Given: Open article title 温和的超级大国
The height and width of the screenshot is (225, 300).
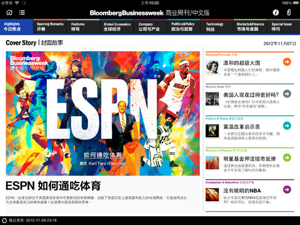Looking at the screenshot, I should click(x=242, y=63).
